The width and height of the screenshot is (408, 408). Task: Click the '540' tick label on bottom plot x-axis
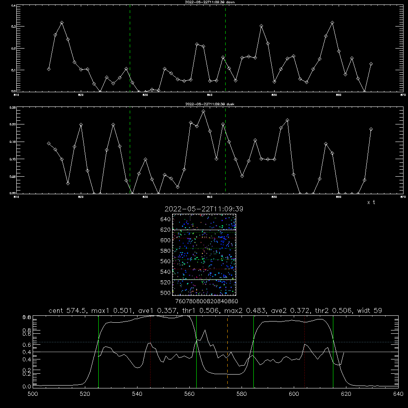(x=137, y=394)
